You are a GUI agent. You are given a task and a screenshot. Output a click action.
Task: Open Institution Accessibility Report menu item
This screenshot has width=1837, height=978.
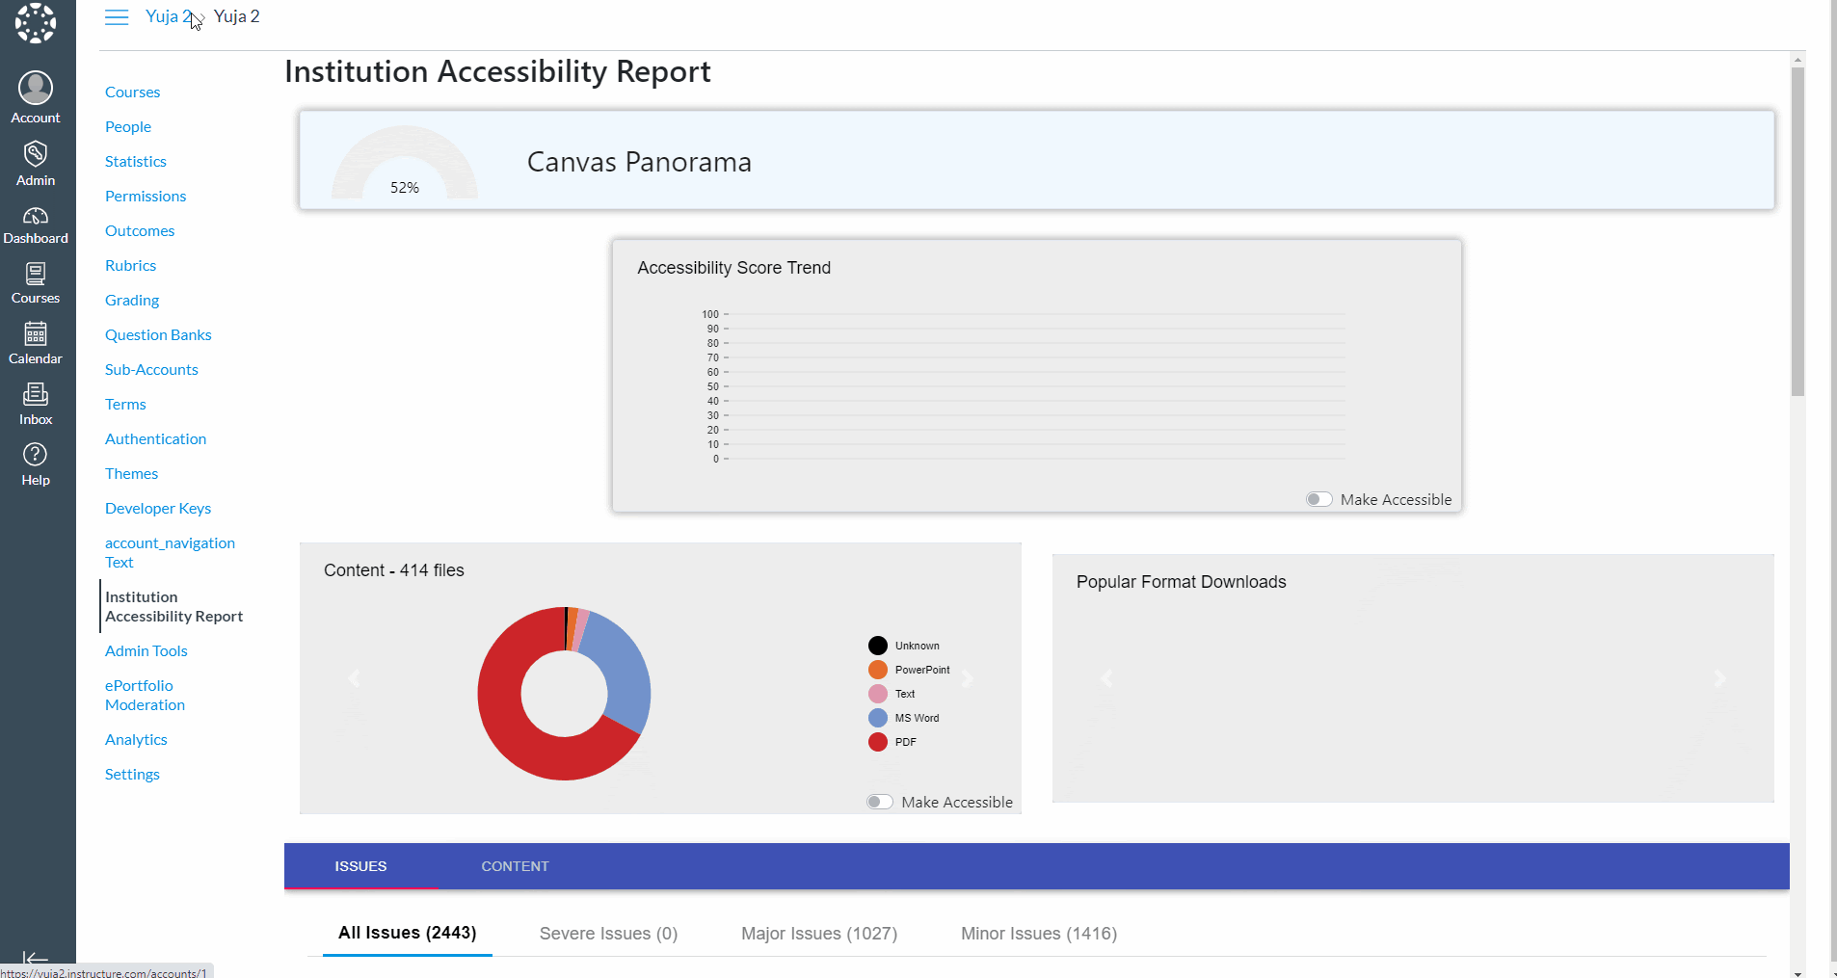[x=173, y=607]
